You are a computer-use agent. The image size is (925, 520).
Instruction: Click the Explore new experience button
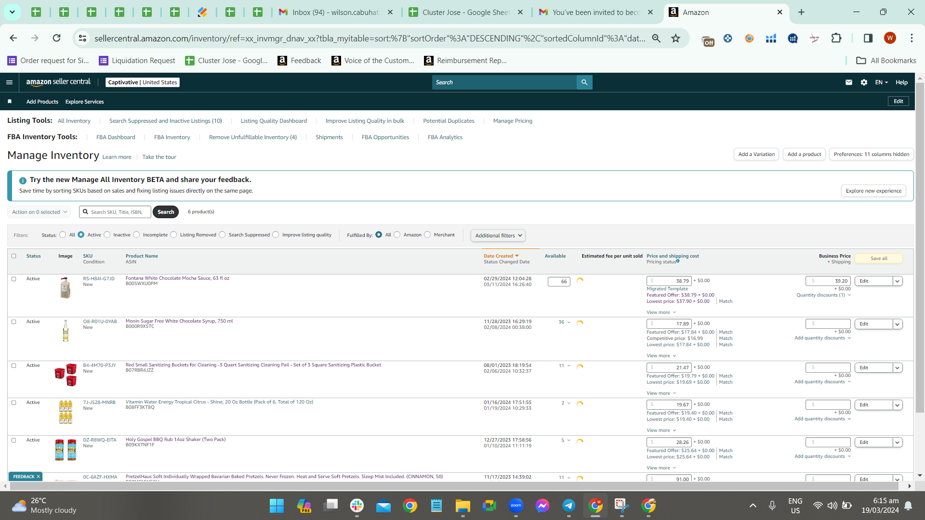(x=873, y=191)
